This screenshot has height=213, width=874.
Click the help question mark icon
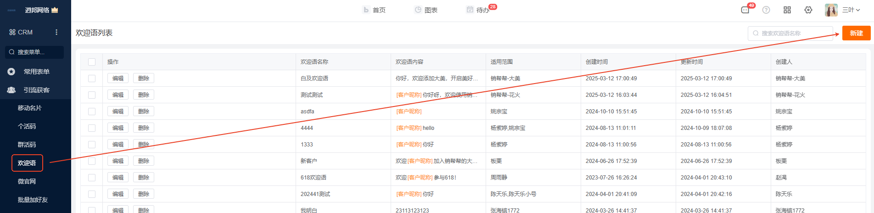766,10
